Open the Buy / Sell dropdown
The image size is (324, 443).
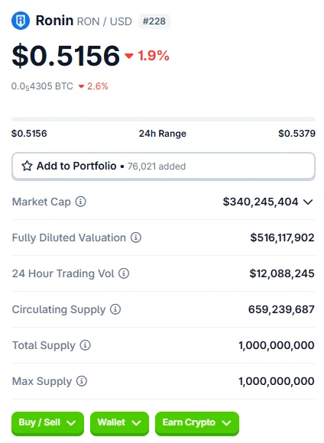coord(48,423)
